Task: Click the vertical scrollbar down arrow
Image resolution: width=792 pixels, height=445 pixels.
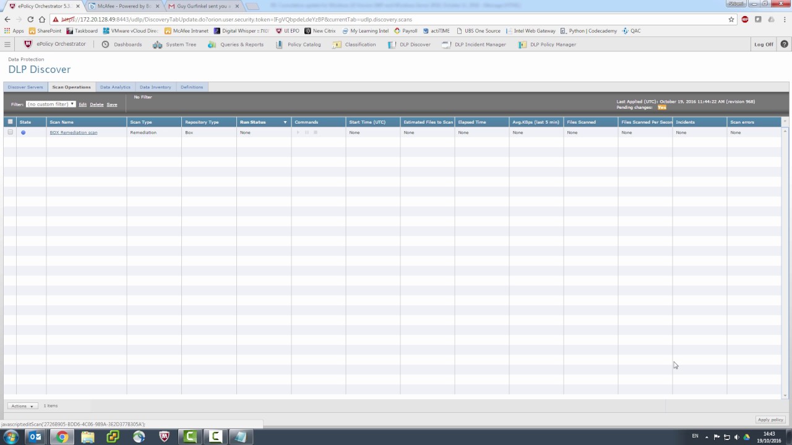Action: (785, 396)
